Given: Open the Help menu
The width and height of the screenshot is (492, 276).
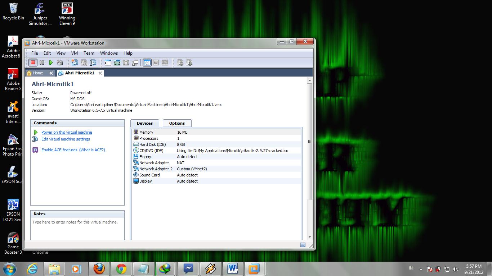Looking at the screenshot, I should click(128, 53).
